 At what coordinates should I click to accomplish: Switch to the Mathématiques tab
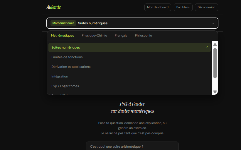[x=63, y=35]
